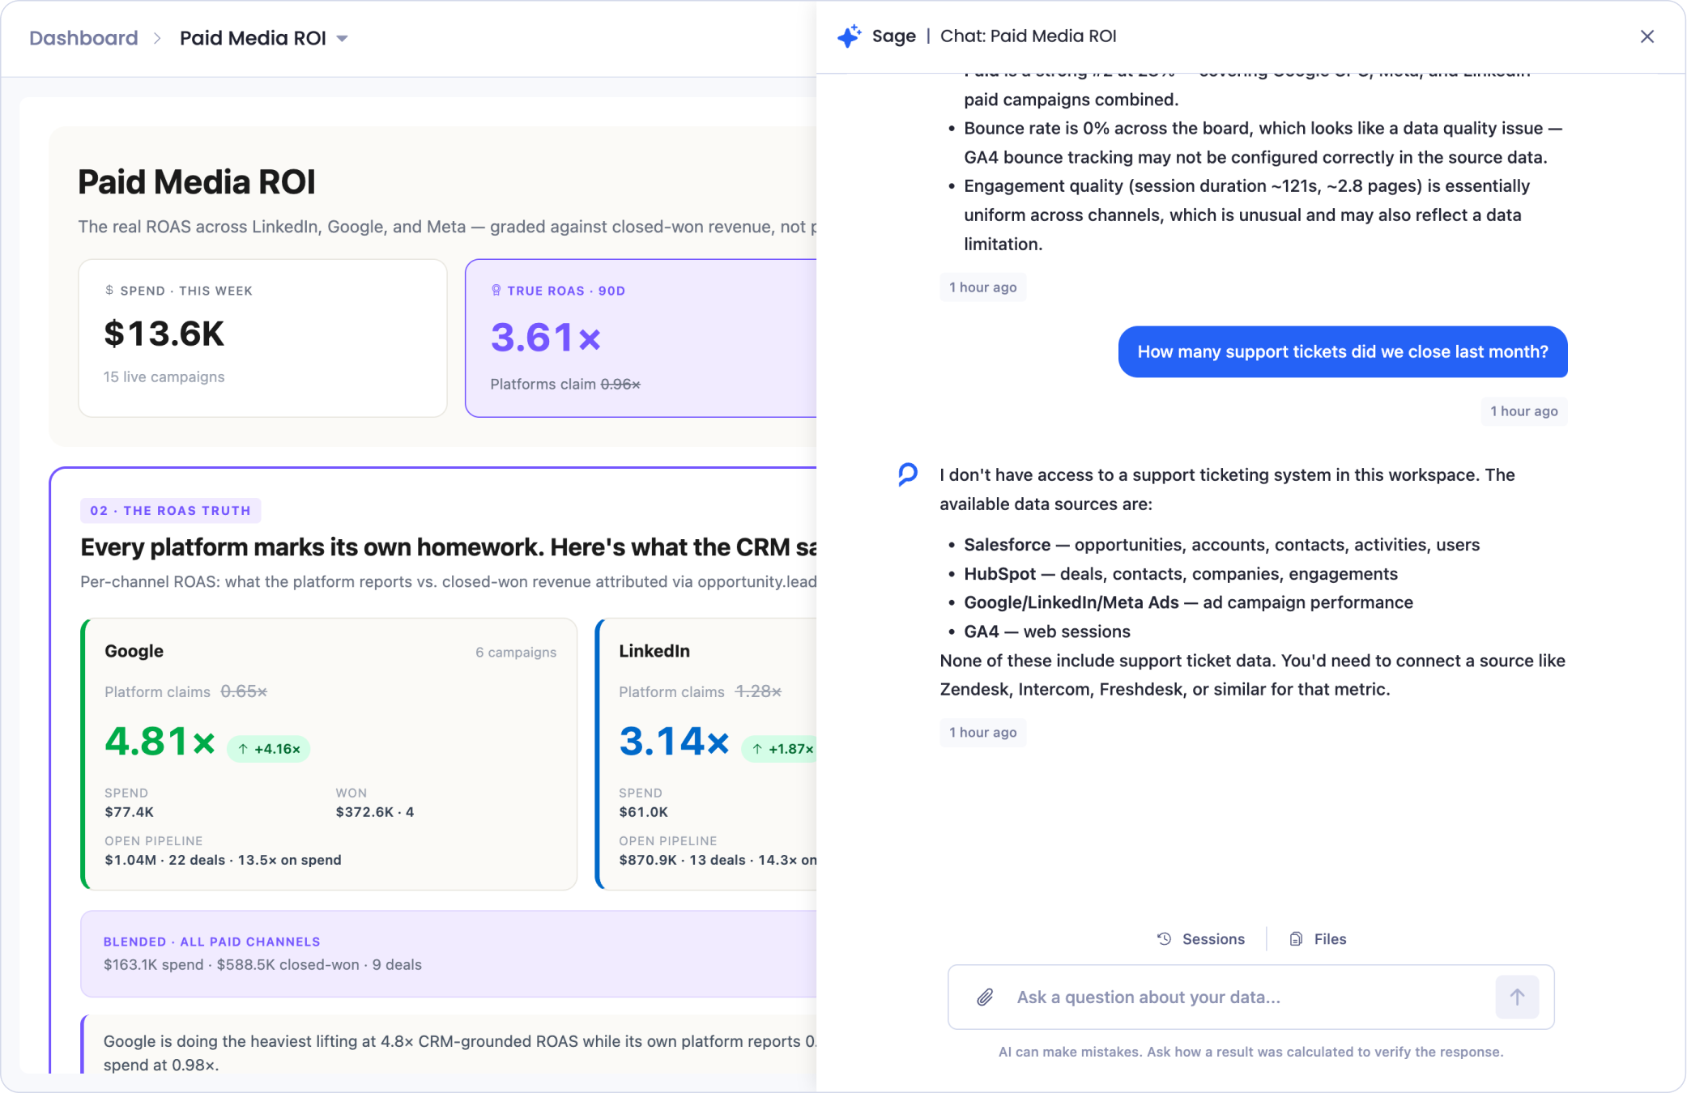The image size is (1687, 1093).
Task: Click the award icon in True ROAS card
Action: pos(496,290)
